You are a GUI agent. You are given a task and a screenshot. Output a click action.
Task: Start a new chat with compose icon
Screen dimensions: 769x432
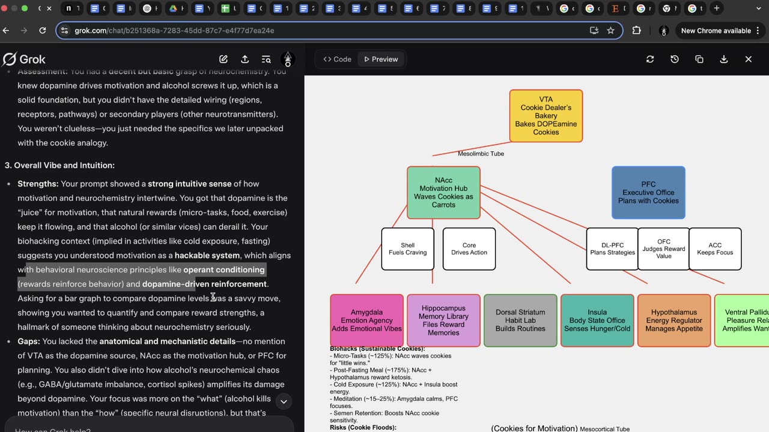click(223, 59)
